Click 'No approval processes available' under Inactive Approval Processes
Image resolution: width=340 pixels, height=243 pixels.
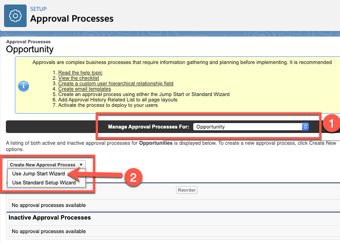[49, 231]
